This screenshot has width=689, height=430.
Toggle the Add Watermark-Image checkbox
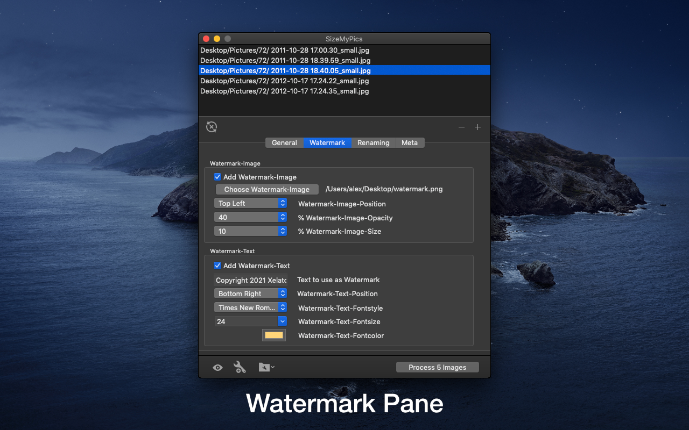tap(217, 177)
